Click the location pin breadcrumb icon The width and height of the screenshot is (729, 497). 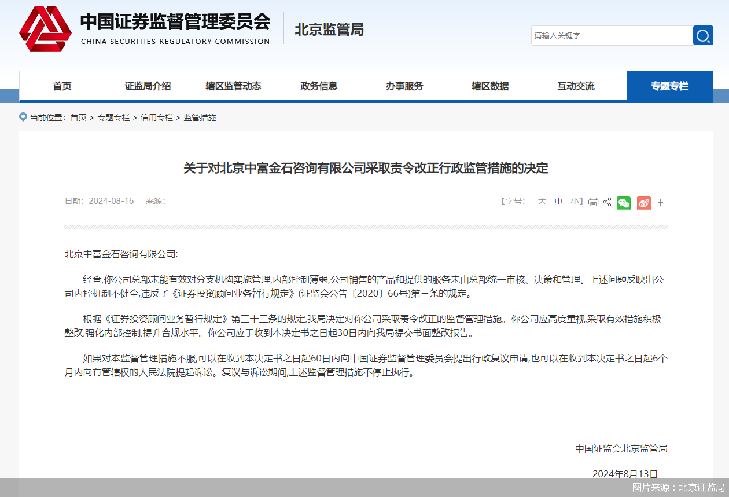point(23,117)
